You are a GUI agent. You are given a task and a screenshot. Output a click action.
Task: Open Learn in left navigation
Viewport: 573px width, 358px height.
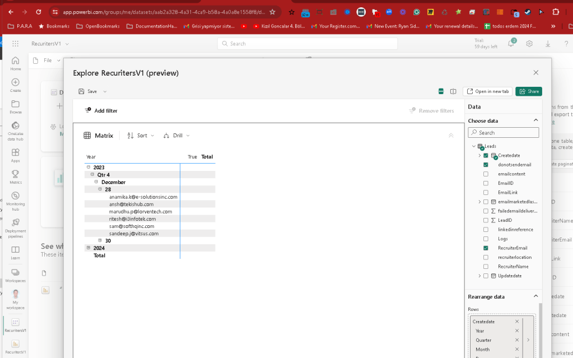[15, 253]
